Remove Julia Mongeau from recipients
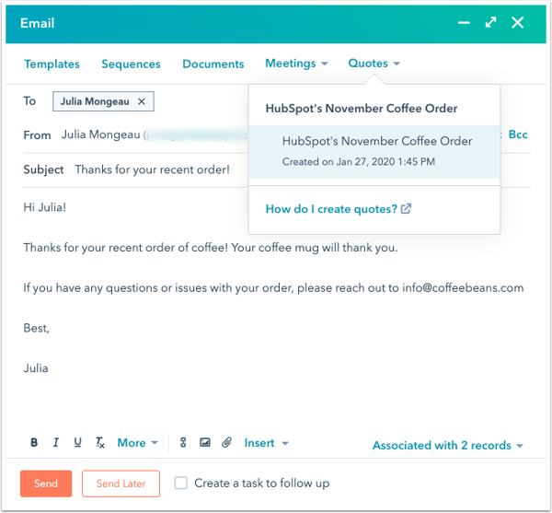552x513 pixels. click(x=142, y=101)
